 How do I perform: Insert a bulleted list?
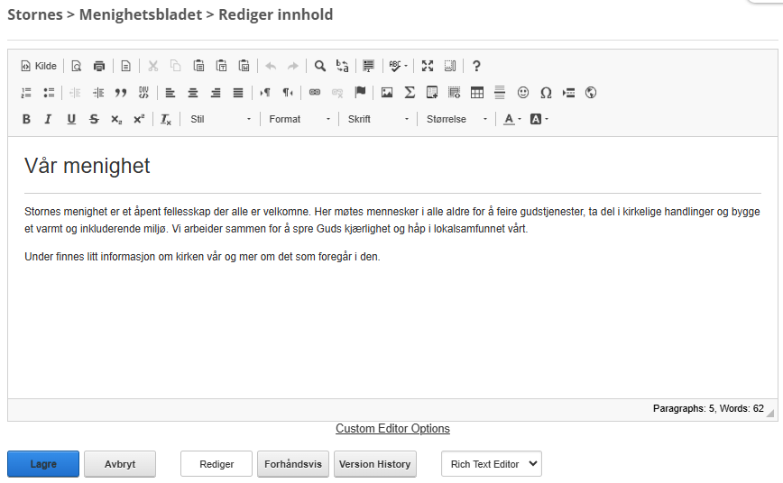49,93
